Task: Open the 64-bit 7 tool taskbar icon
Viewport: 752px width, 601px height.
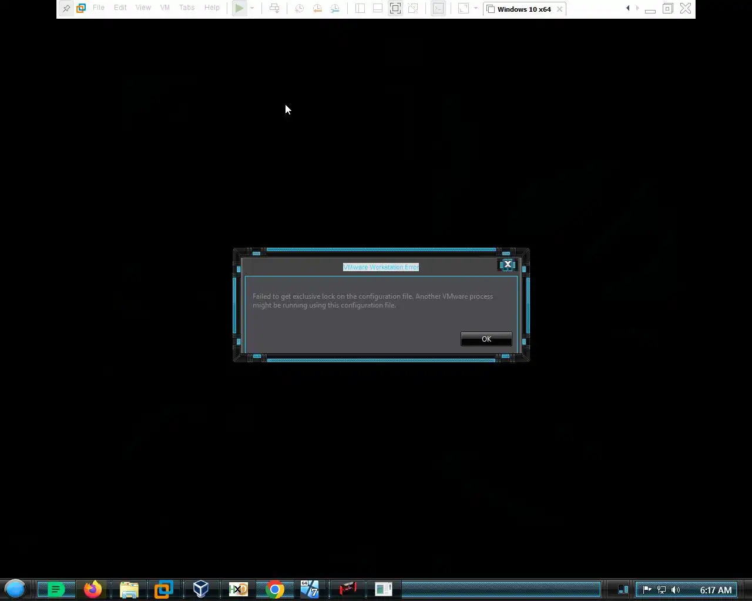Action: [x=310, y=589]
